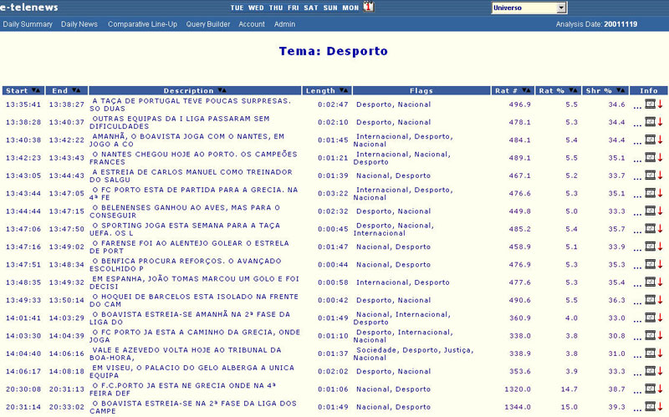Screen dimensions: 669x417
Task: Click the red down arrow in the 13:47:16 row
Action: (660, 247)
